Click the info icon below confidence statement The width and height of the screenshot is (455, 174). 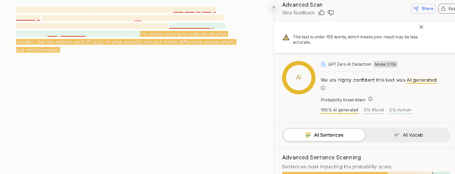(323, 88)
